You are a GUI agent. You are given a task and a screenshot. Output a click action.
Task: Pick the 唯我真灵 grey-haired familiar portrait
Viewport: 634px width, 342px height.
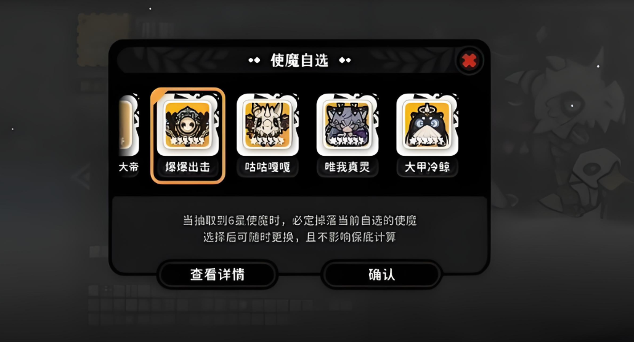click(347, 124)
